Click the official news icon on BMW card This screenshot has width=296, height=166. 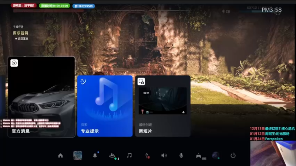click(14, 63)
